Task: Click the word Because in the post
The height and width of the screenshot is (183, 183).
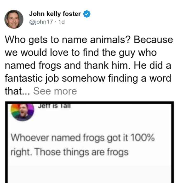Action: [153, 40]
